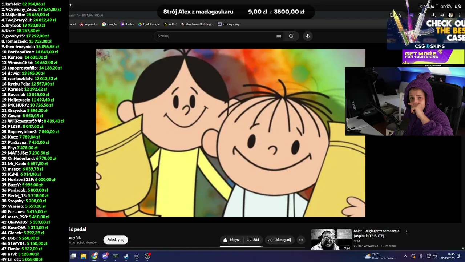Click the Subskrybuj button
This screenshot has height=262, width=465.
pos(116,240)
